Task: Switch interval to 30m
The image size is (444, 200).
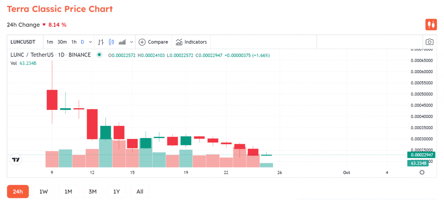Action: (62, 42)
